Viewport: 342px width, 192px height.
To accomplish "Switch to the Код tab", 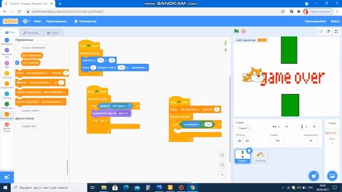I will [10, 33].
